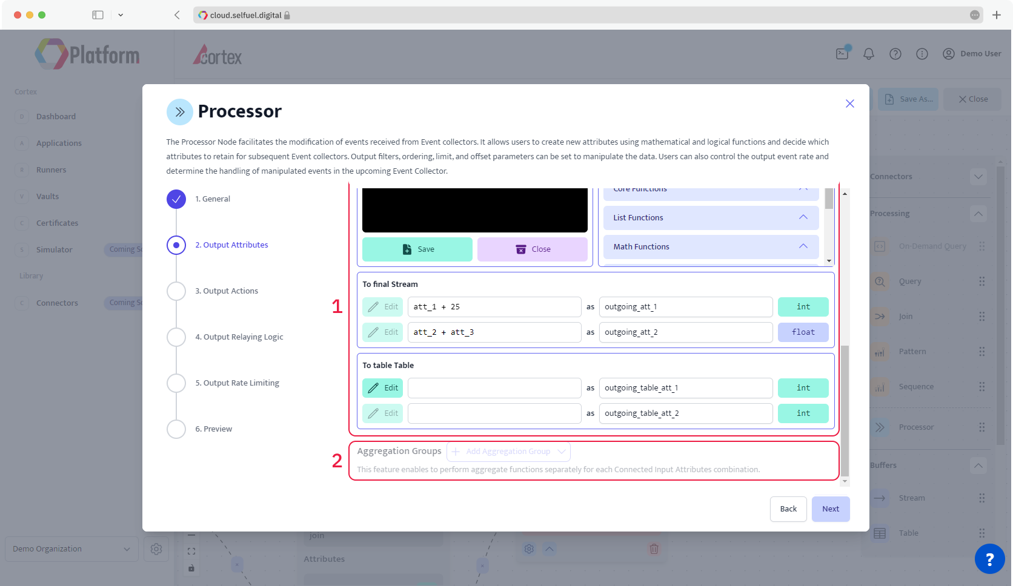The image size is (1013, 586).
Task: Collapse the Connectors panel section
Action: pos(978,177)
